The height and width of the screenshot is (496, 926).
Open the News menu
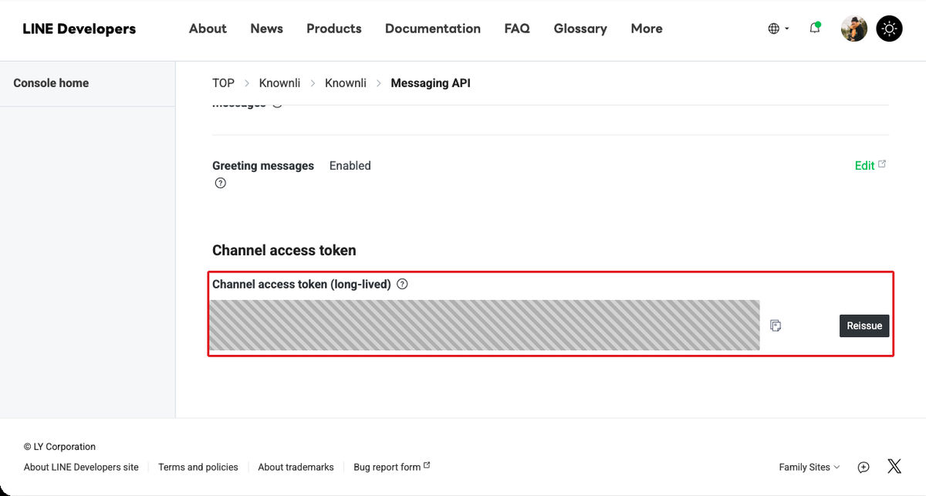tap(266, 29)
